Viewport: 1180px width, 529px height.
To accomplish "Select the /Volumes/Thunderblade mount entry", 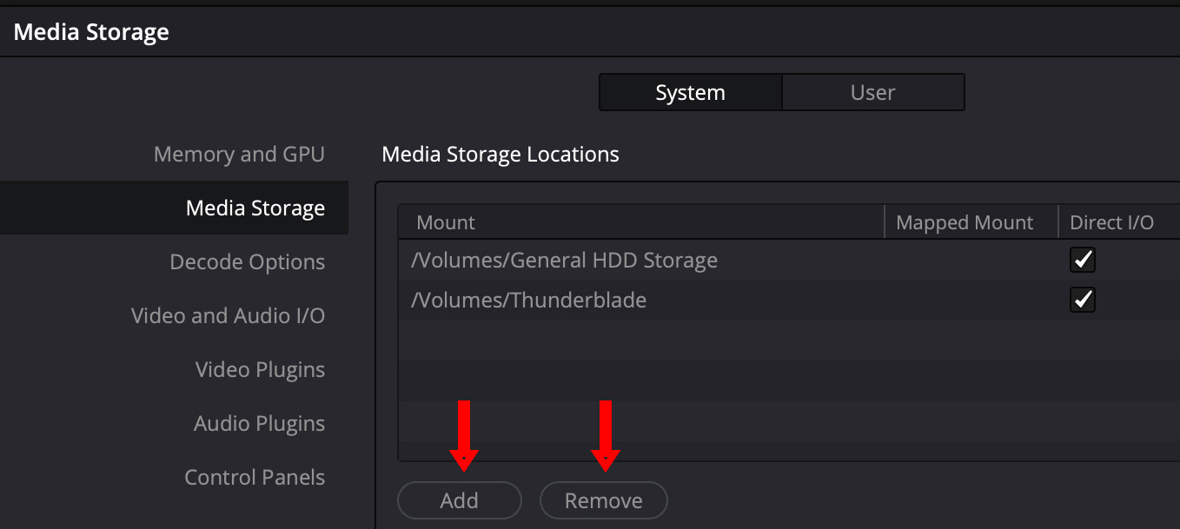I will 531,301.
